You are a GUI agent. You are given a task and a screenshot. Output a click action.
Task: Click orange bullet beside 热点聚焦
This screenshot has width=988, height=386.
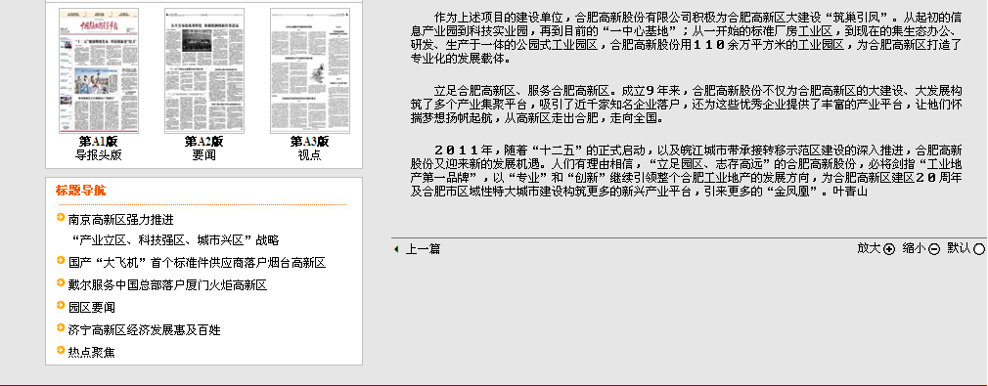pyautogui.click(x=61, y=350)
